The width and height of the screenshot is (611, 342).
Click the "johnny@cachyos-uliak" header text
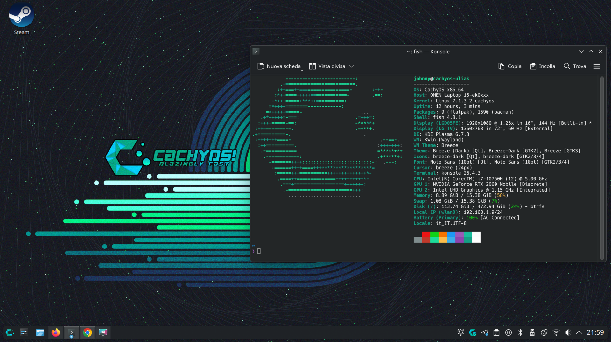(x=441, y=79)
